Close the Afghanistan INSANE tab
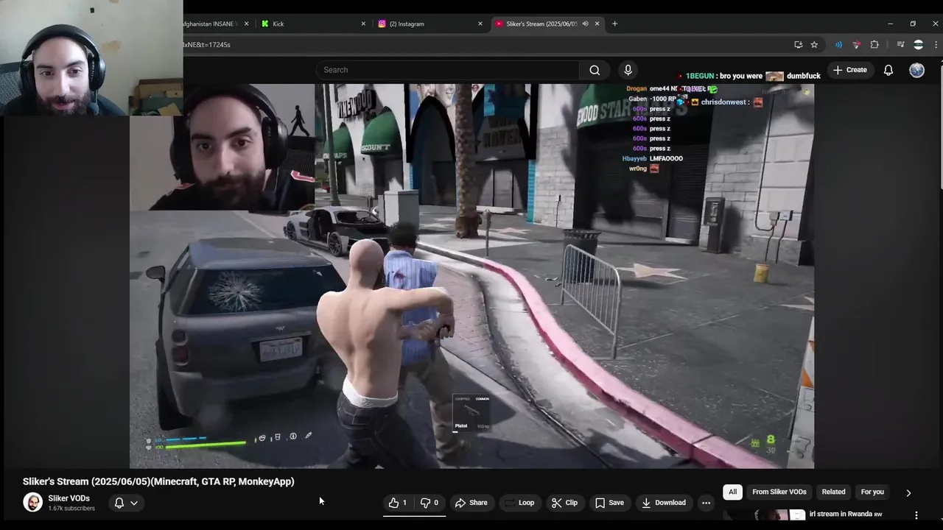The image size is (943, 530). click(246, 24)
